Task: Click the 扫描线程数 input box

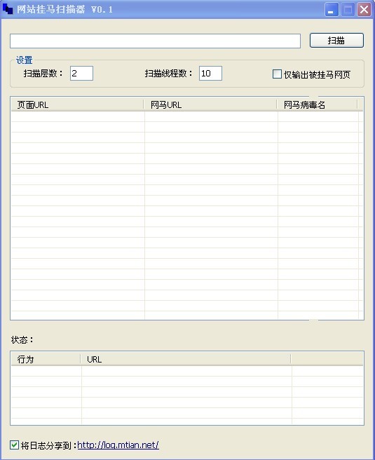Action: click(210, 74)
